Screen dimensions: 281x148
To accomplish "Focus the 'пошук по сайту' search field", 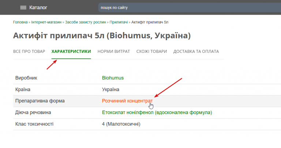I will 190,8.
